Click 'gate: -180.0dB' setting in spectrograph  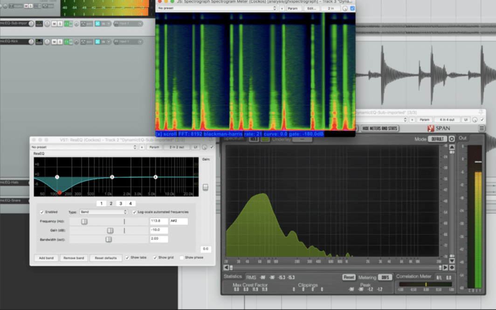click(306, 134)
